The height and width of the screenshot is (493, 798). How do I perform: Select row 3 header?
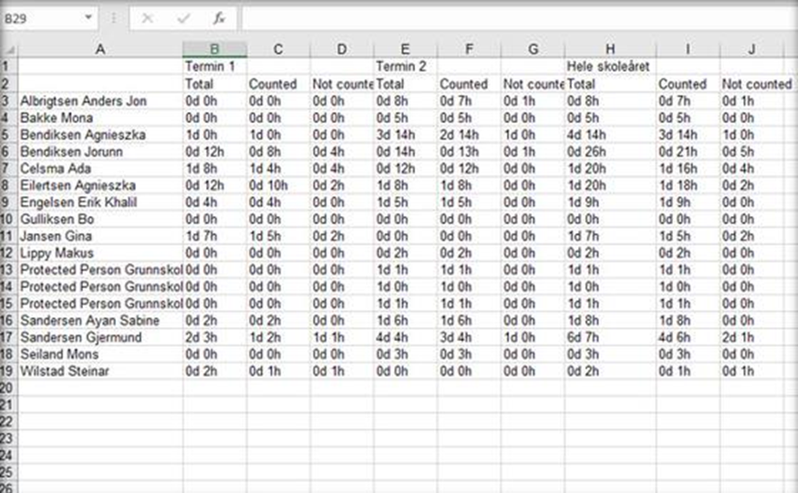pyautogui.click(x=9, y=100)
